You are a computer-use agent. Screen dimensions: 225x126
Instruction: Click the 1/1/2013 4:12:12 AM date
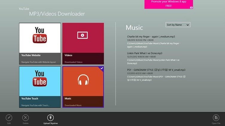click(140, 73)
